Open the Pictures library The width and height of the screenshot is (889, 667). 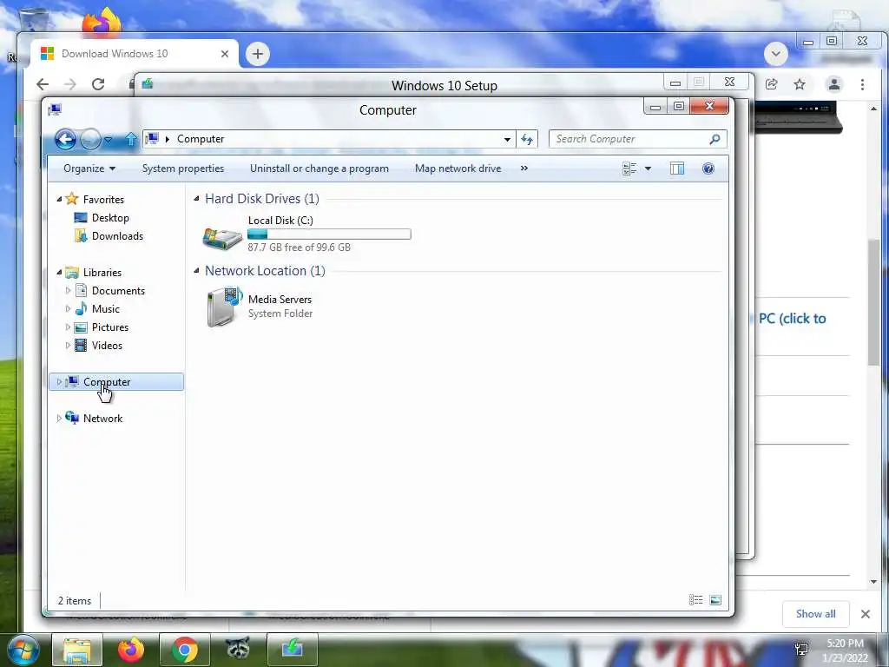coord(110,327)
